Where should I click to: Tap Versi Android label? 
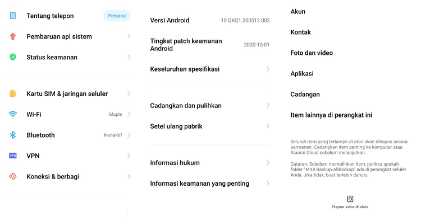click(x=170, y=20)
